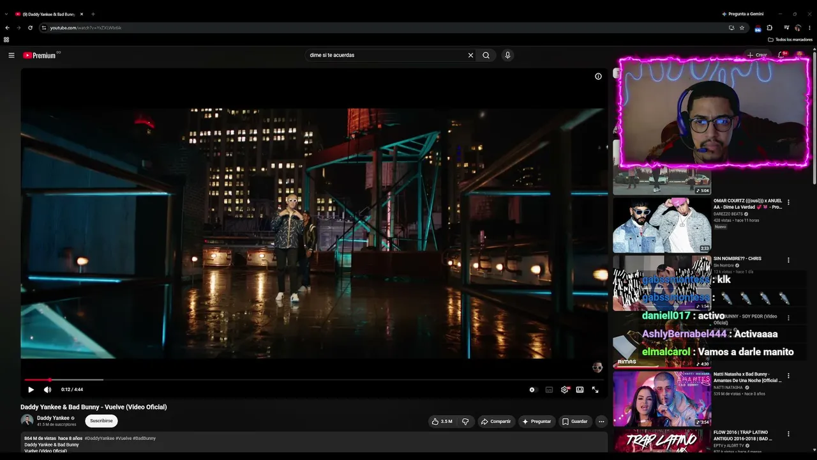Like the video with 3.5 M likes

click(442, 422)
